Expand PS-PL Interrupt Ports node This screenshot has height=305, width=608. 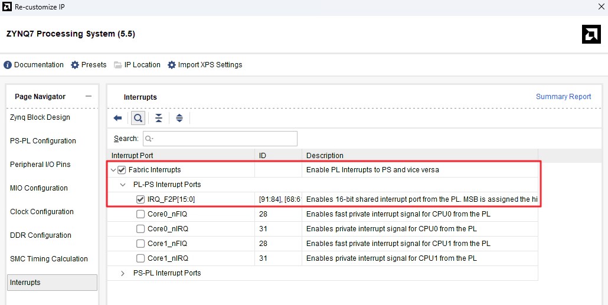123,273
